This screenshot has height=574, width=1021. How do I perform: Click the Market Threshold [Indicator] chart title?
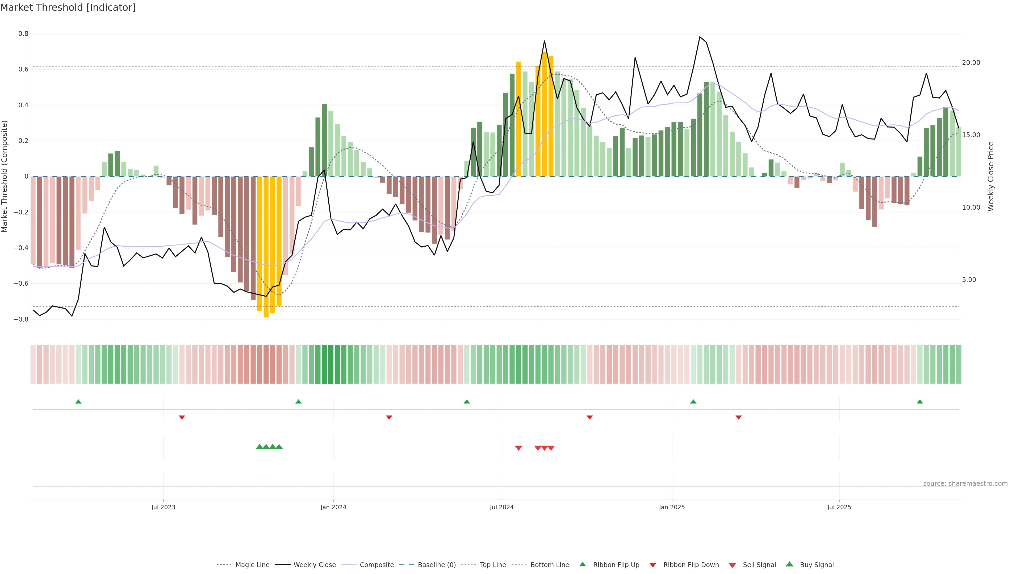[68, 7]
